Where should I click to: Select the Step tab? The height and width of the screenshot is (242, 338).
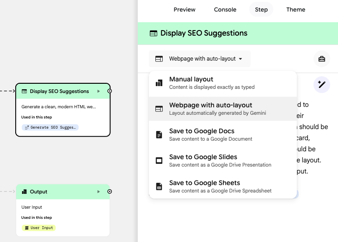click(x=261, y=9)
